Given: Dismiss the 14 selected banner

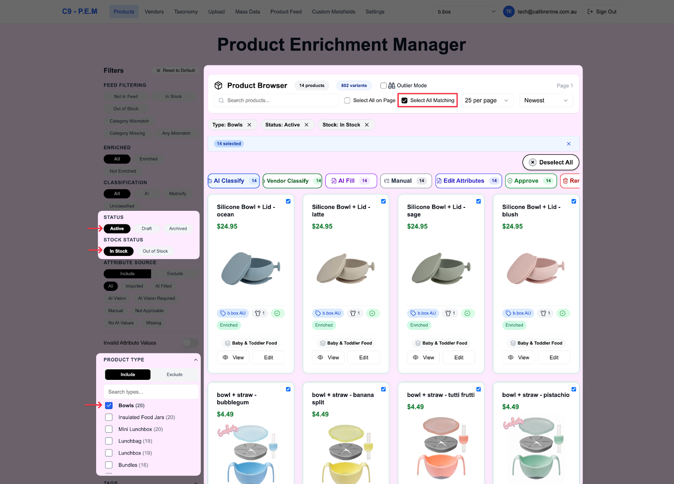Looking at the screenshot, I should click(569, 144).
